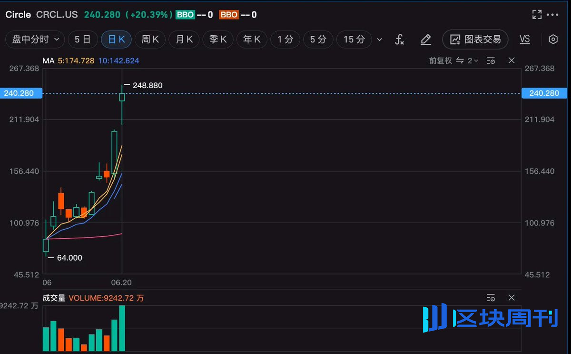Image resolution: width=571 pixels, height=354 pixels.
Task: Open the panel count dropdown showing 2
Action: (473, 61)
